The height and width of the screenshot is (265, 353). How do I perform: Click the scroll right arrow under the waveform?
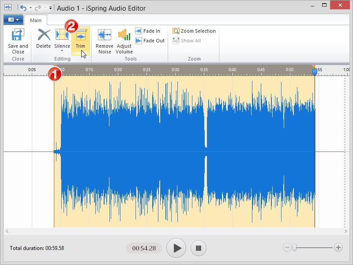tap(346, 231)
